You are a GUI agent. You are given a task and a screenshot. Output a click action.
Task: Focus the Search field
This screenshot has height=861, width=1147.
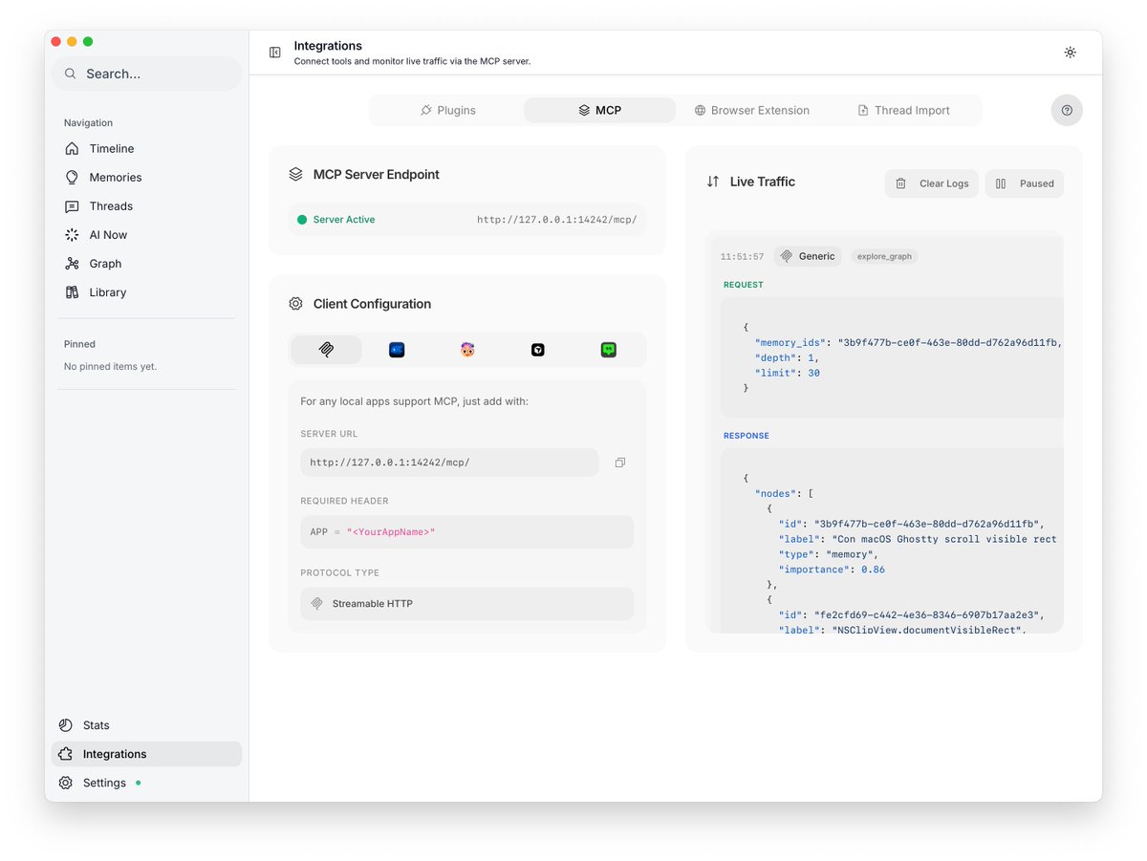click(x=146, y=74)
